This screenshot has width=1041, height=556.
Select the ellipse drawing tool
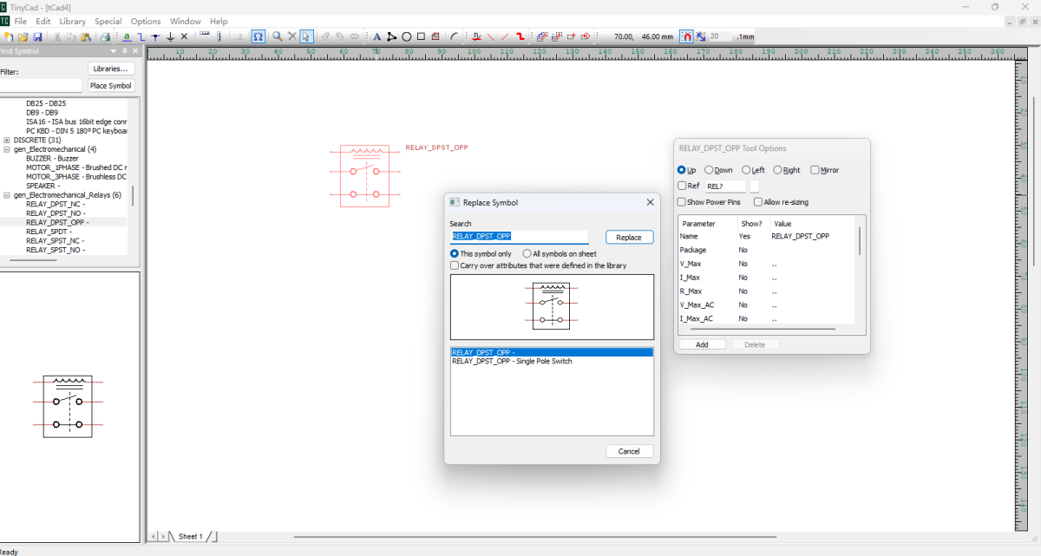coord(406,37)
